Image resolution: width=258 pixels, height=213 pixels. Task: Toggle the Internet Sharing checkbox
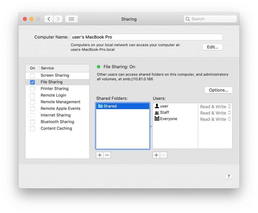[x=32, y=115]
